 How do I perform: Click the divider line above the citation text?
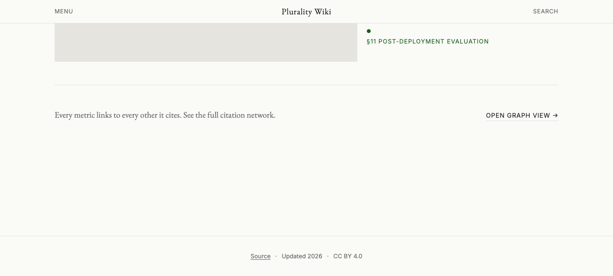pos(306,85)
